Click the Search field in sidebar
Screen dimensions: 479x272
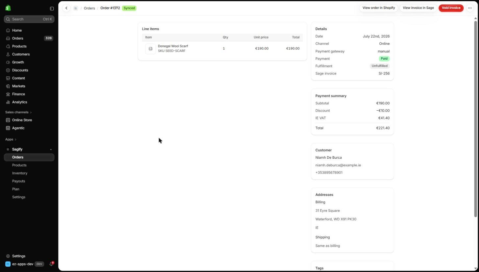click(x=29, y=19)
